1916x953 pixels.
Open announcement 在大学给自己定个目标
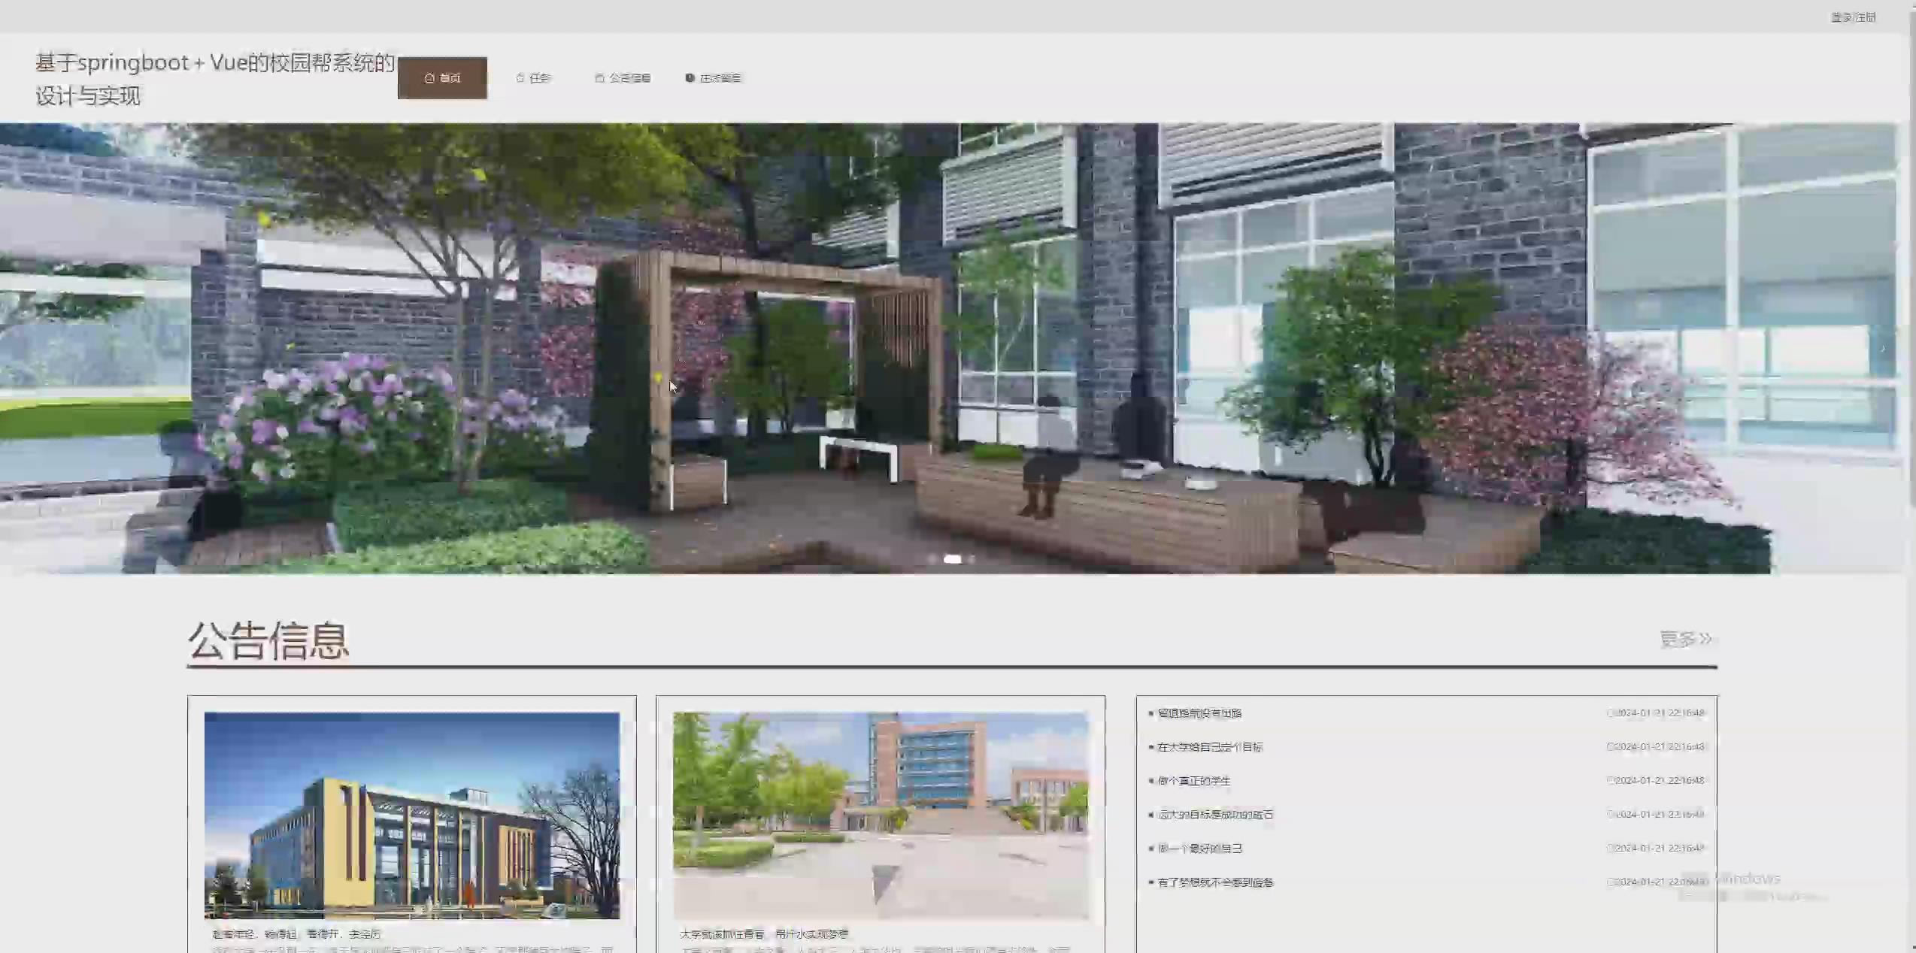(x=1209, y=746)
